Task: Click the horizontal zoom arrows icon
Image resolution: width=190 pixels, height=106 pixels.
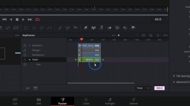Action: pos(113,35)
